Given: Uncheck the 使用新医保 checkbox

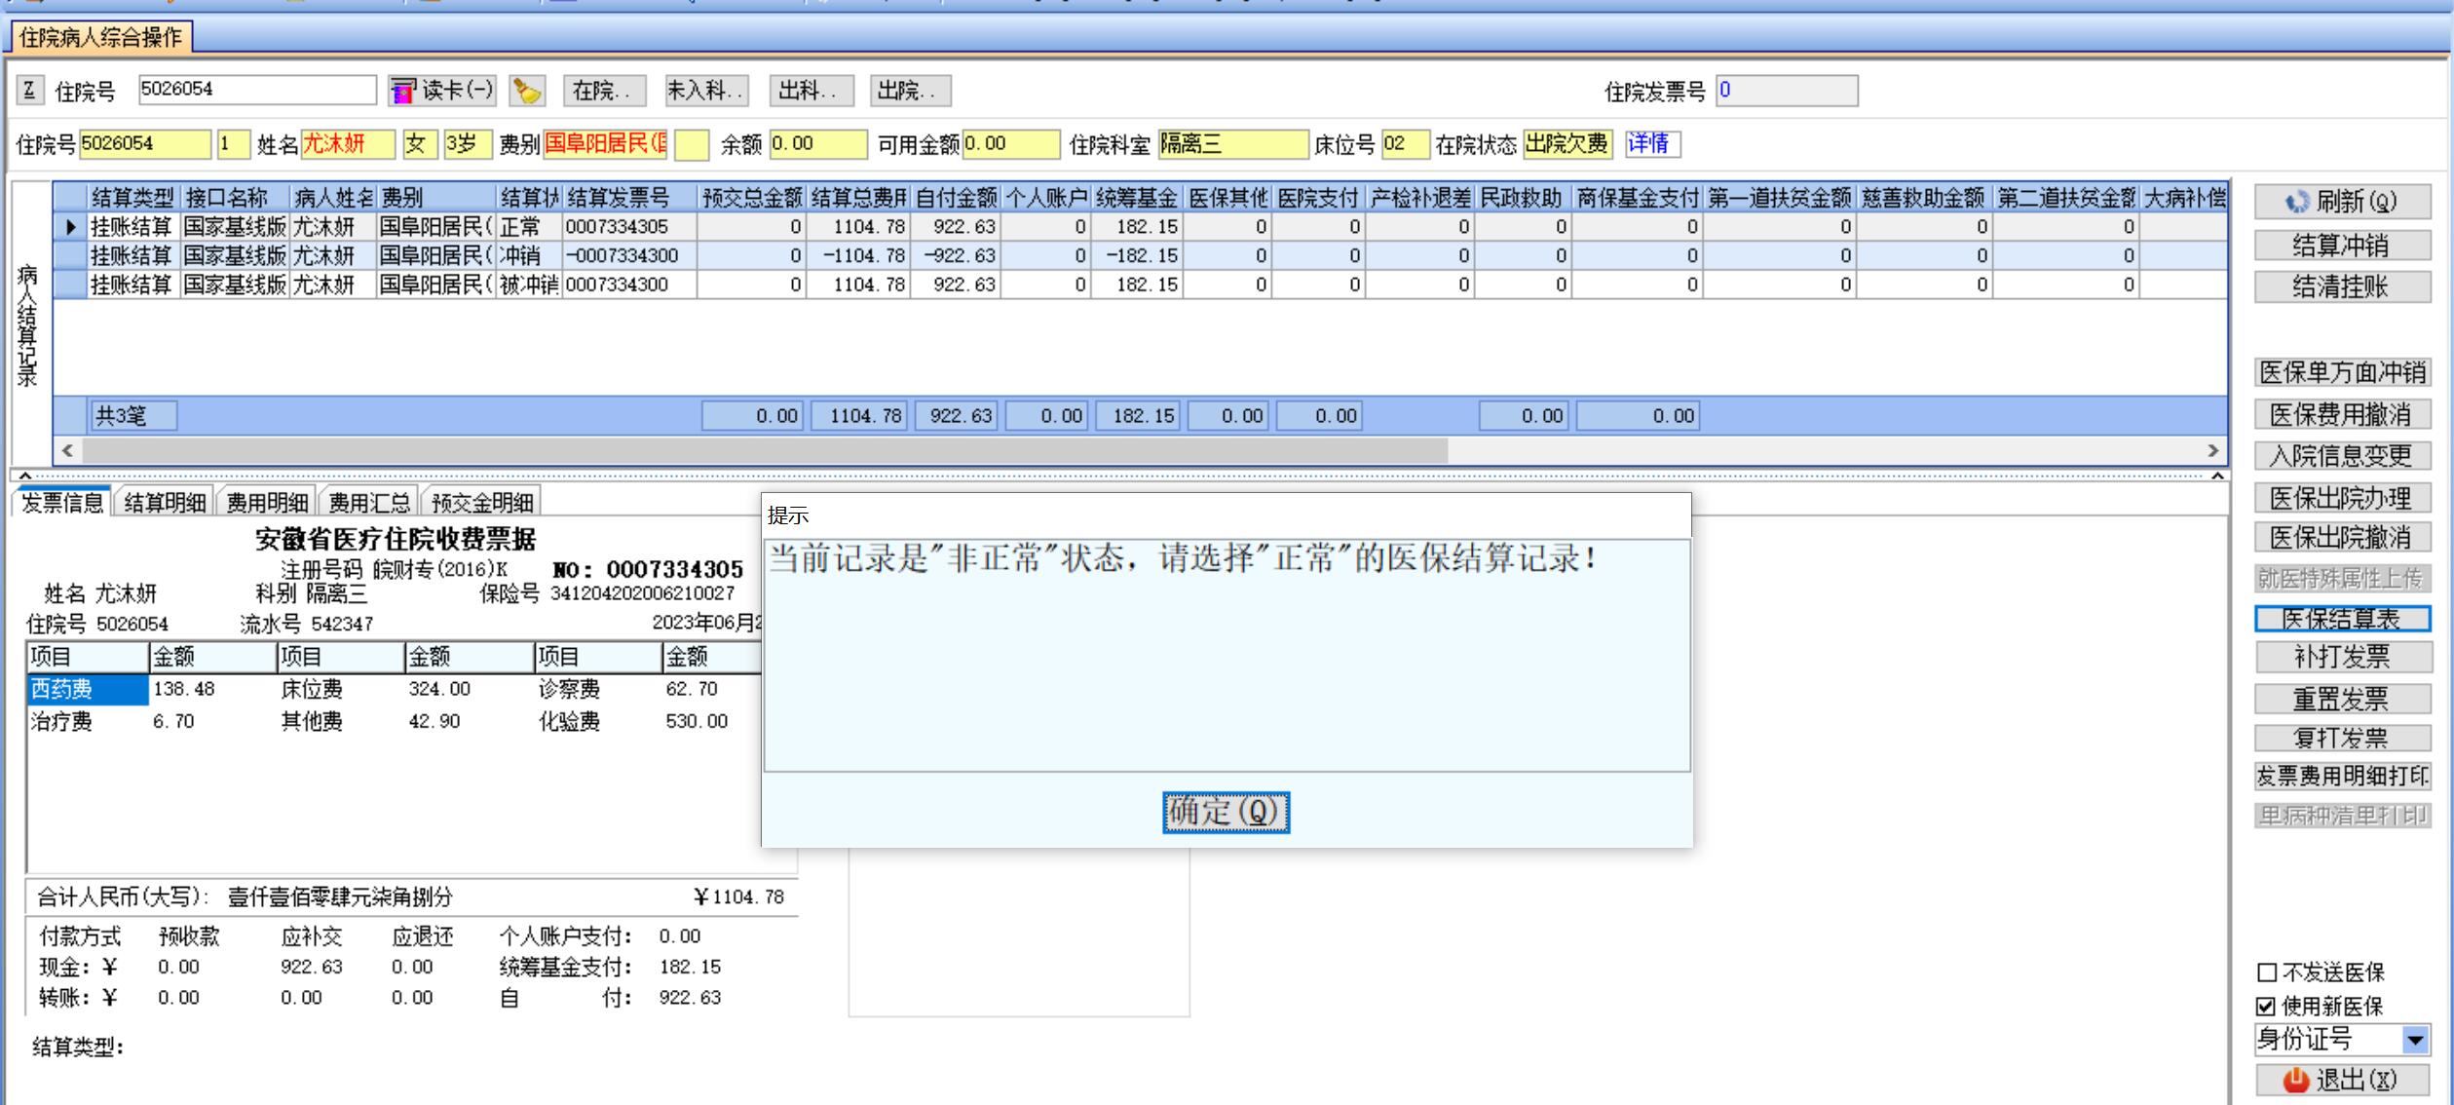Looking at the screenshot, I should click(2266, 1006).
